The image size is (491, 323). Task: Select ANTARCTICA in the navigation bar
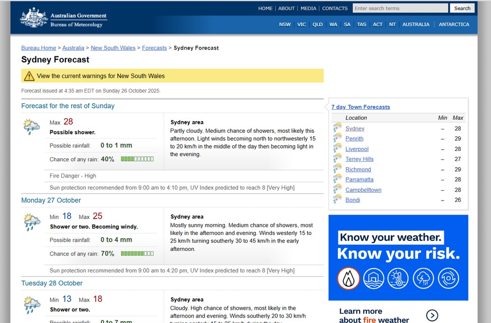454,25
